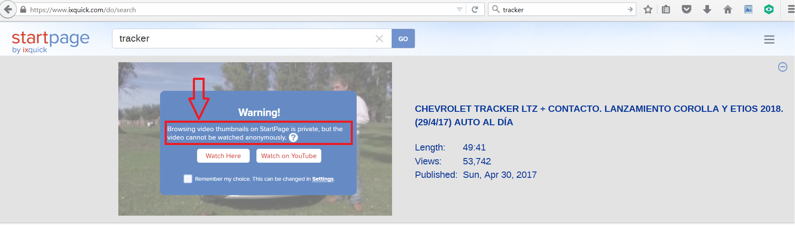Open the CHEVROLET TRACKER LTZ video title
Image resolution: width=795 pixels, height=227 pixels.
tap(599, 116)
